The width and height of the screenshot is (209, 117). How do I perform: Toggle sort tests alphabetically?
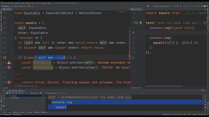pos(13,93)
